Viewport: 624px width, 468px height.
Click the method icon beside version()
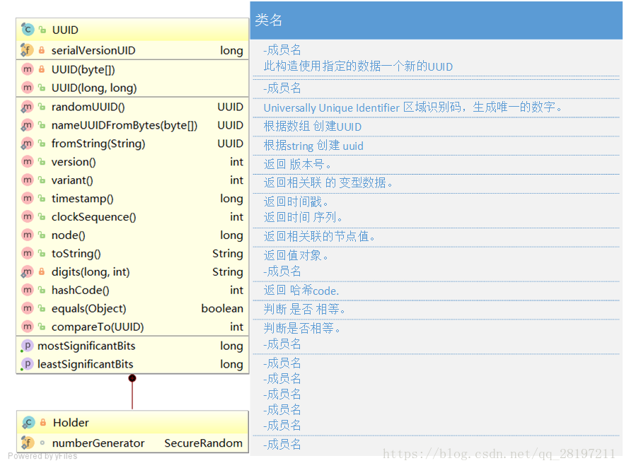point(27,161)
